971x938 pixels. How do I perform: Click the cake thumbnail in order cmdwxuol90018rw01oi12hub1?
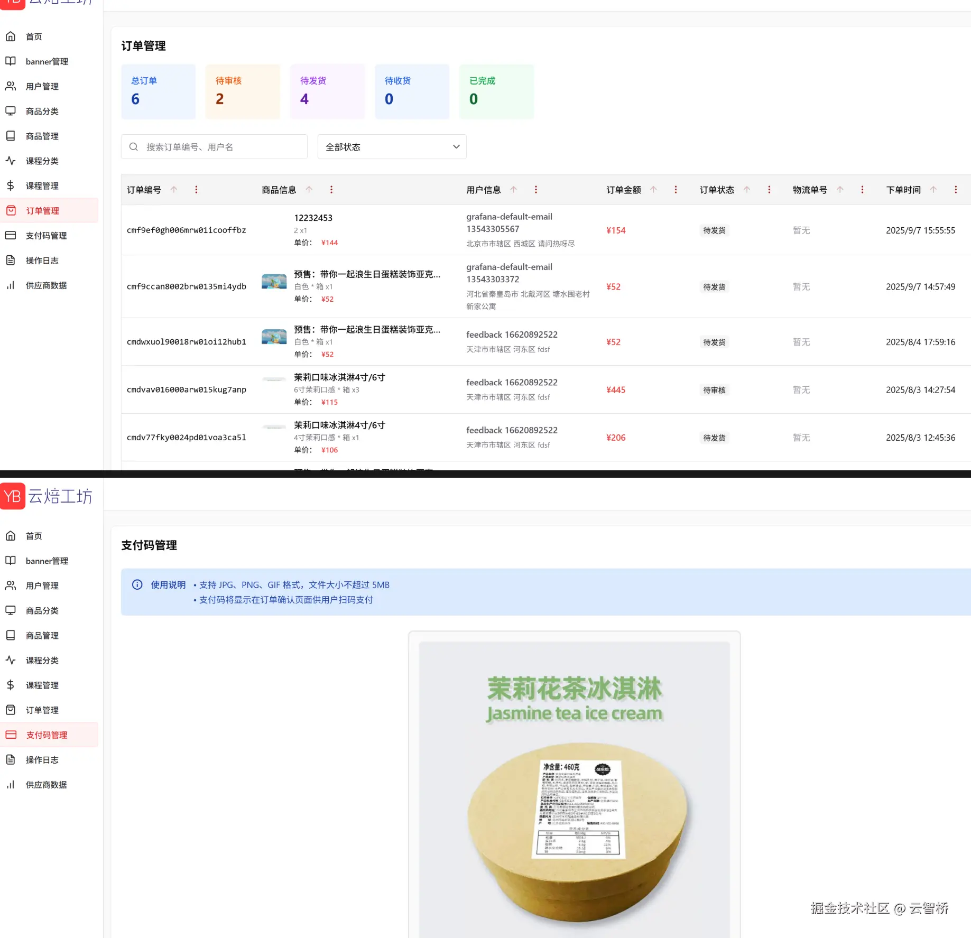coord(274,337)
